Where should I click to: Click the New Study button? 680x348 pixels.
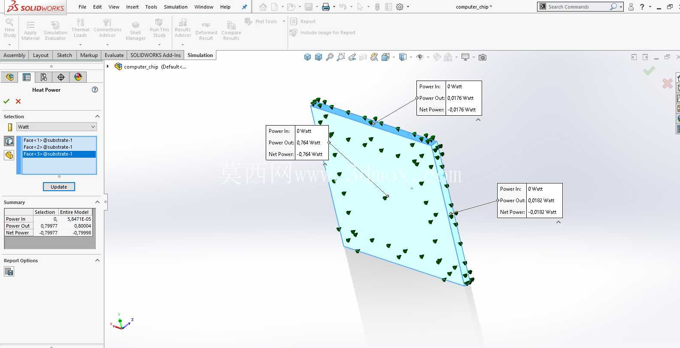pyautogui.click(x=9, y=29)
